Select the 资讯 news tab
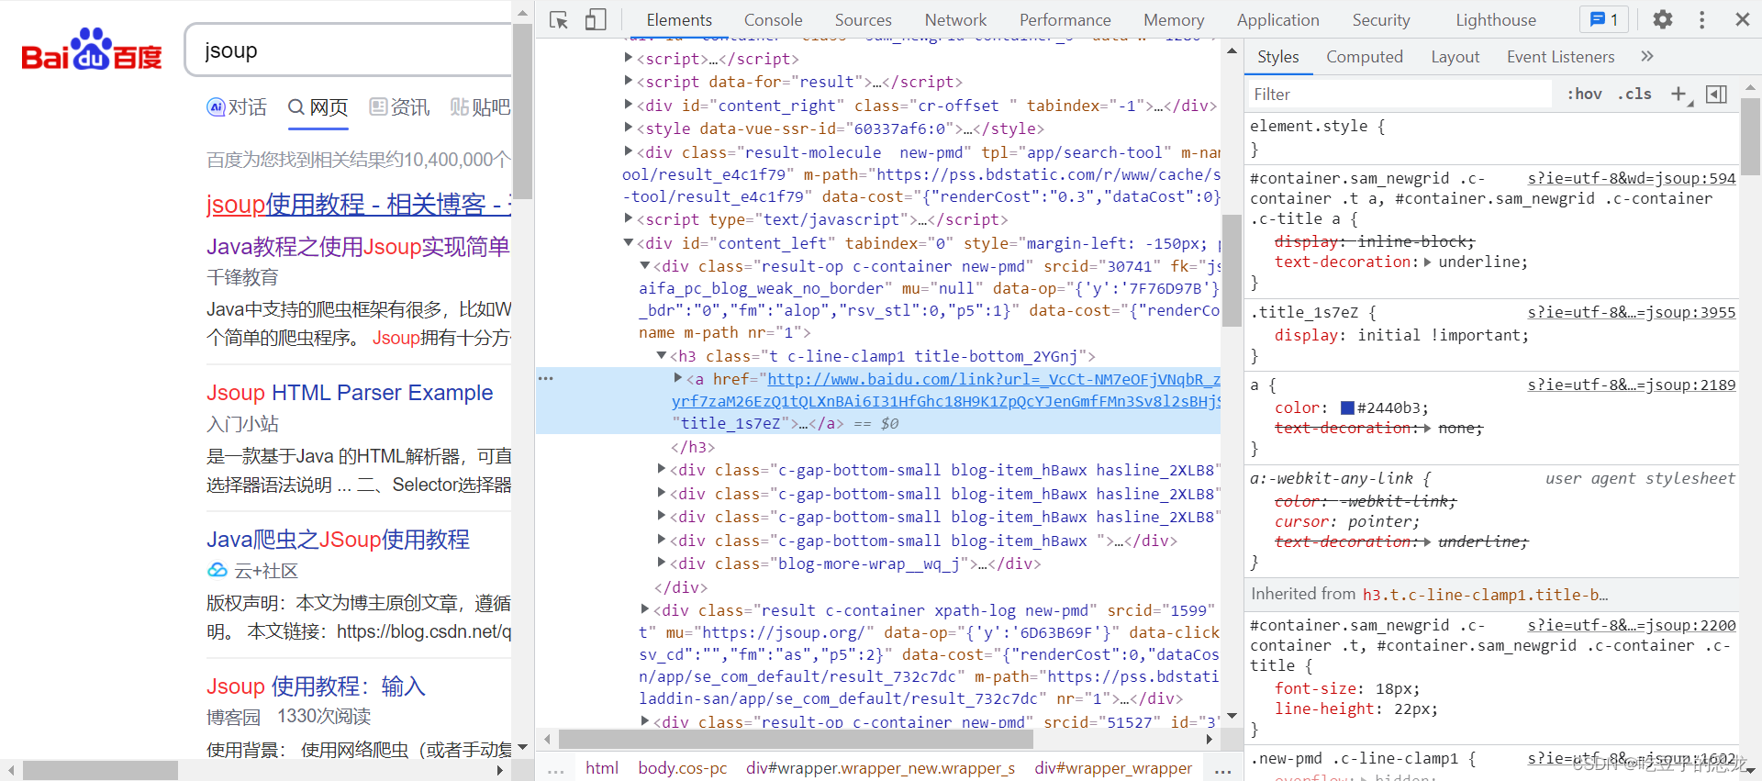The width and height of the screenshot is (1762, 781). point(399,107)
